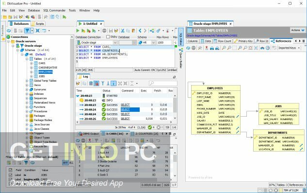Select the ALL filter match toggle

(71, 162)
